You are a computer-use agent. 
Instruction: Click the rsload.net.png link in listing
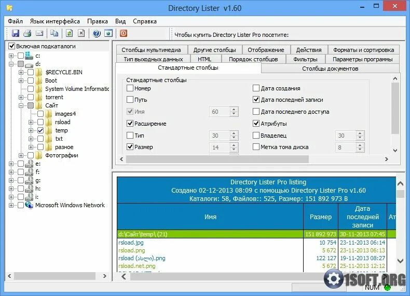[137, 266]
